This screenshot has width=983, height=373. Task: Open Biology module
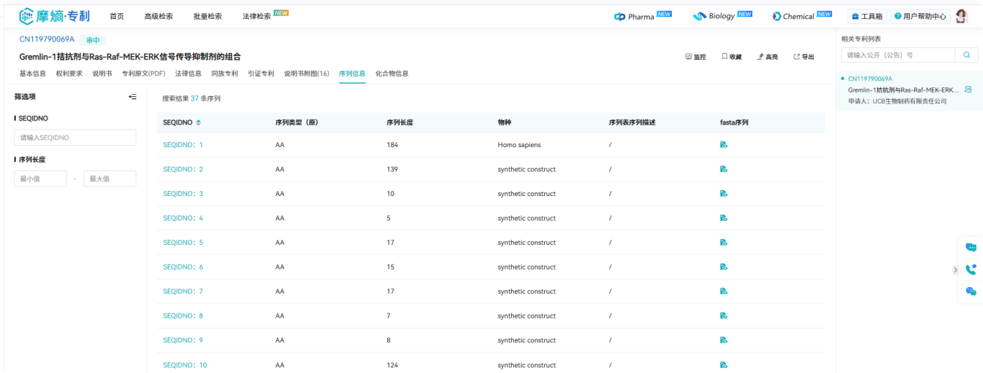click(x=722, y=16)
